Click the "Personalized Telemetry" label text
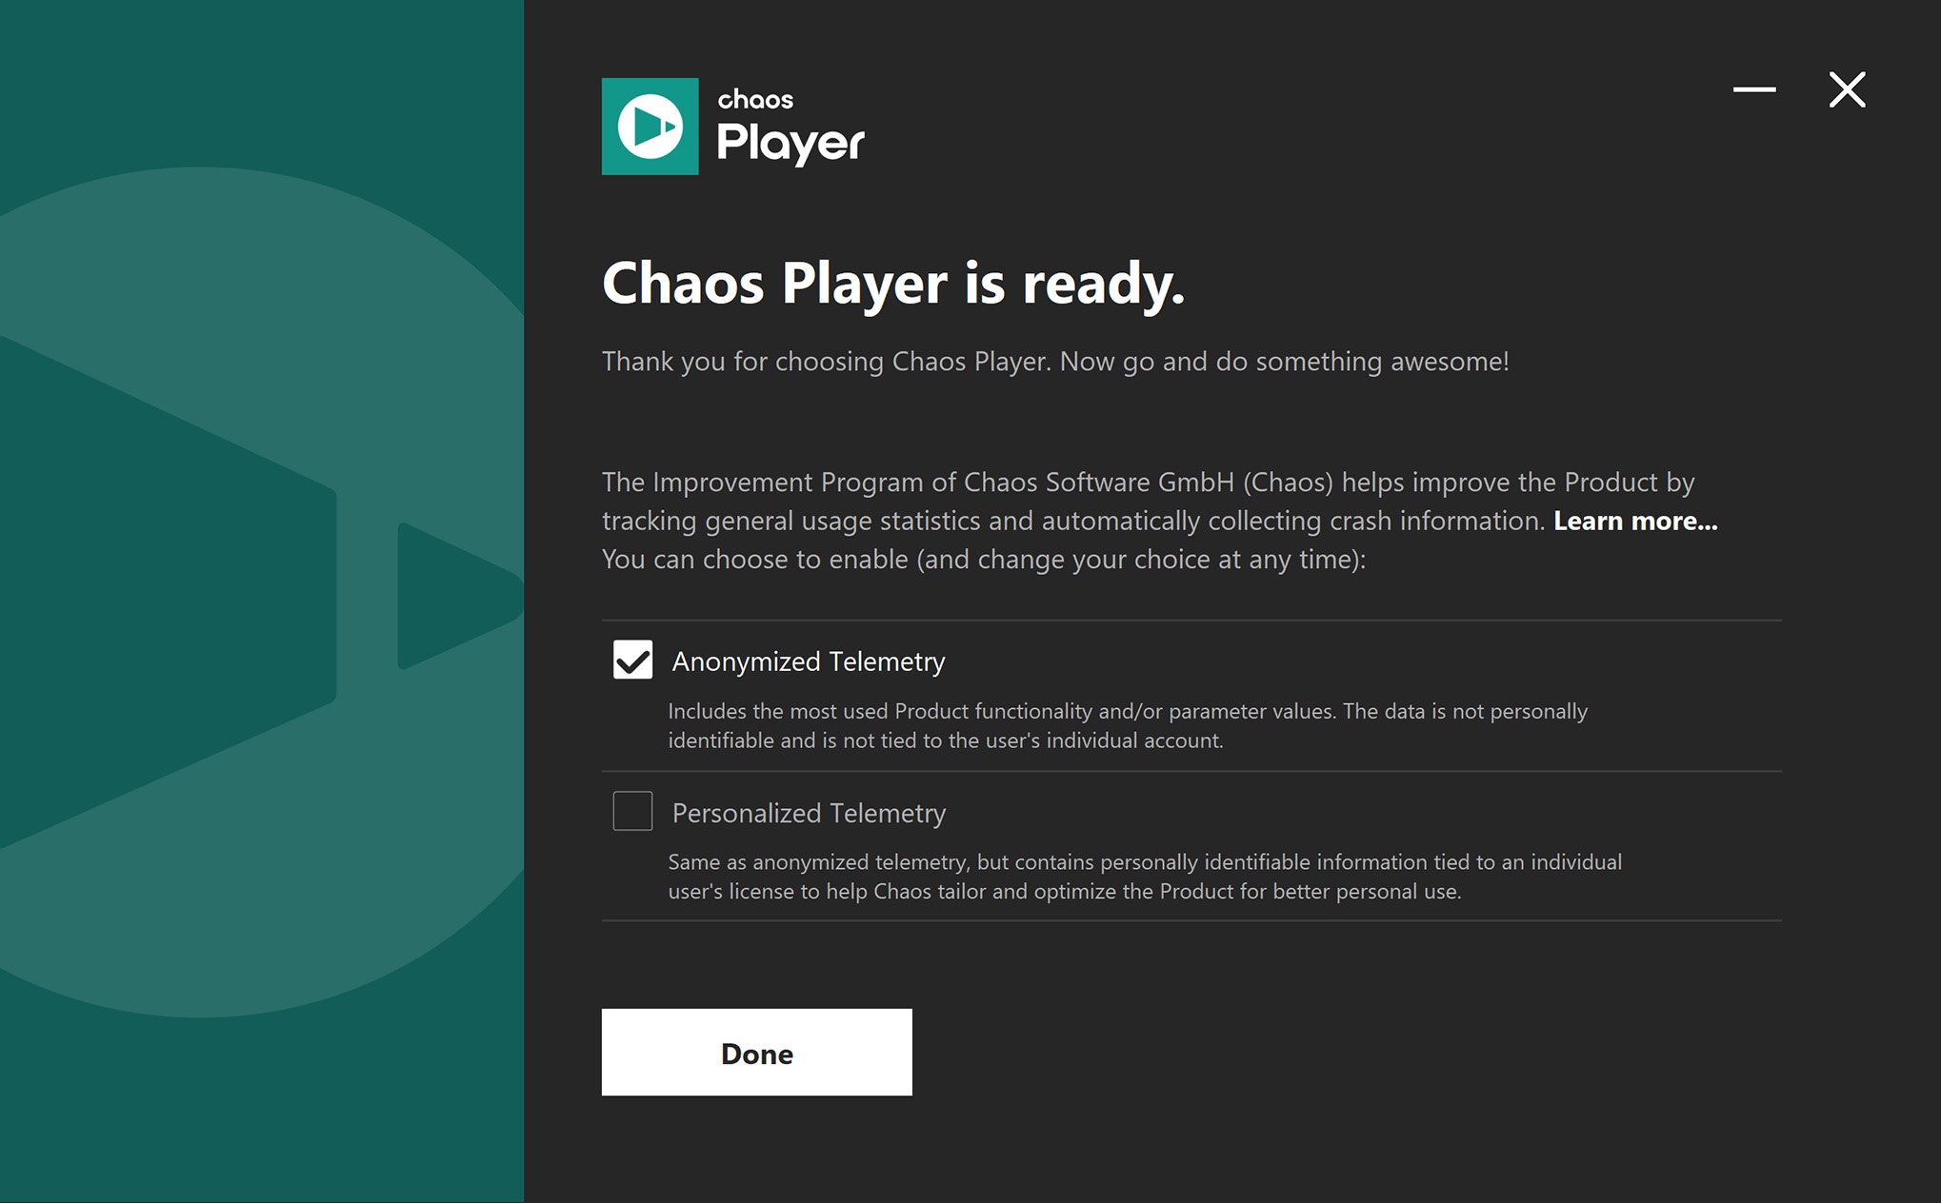The width and height of the screenshot is (1941, 1203). [809, 813]
